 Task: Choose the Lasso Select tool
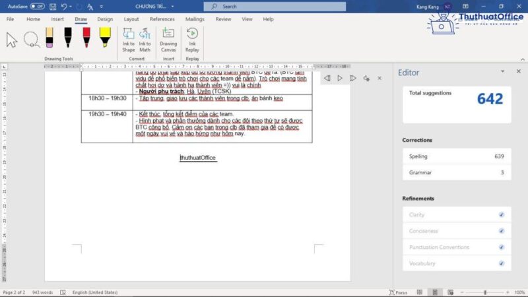[x=31, y=40]
